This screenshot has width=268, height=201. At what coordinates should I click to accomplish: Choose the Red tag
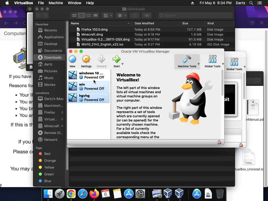tap(44, 154)
